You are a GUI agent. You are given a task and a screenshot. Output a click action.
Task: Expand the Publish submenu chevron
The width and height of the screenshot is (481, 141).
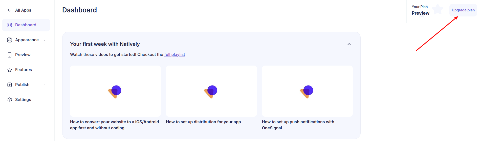(45, 85)
